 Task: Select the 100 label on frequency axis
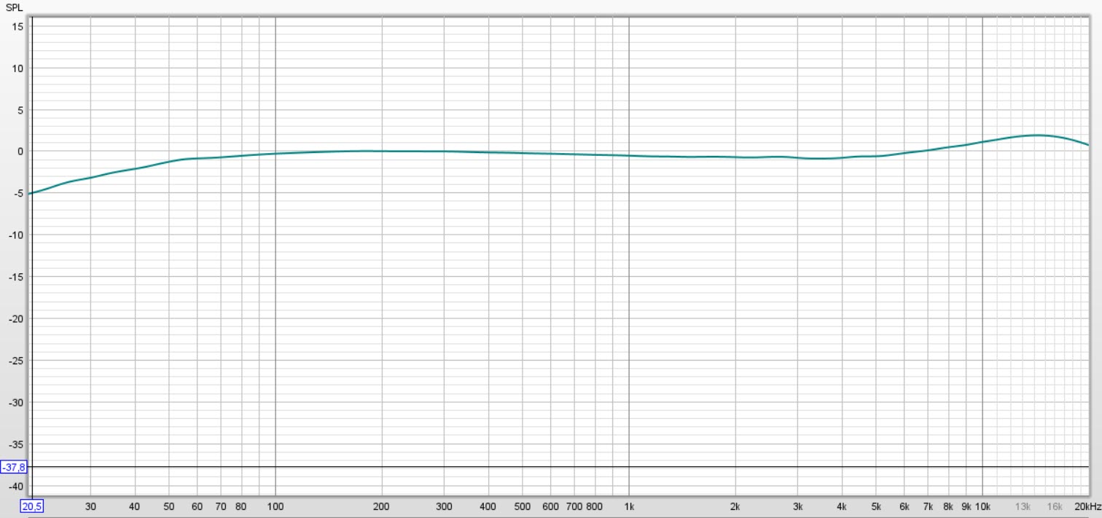(x=275, y=506)
